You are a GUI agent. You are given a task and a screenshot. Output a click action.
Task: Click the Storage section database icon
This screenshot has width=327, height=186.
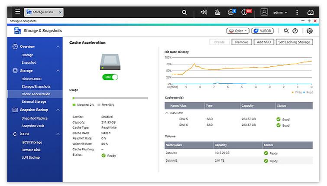click(x=15, y=71)
